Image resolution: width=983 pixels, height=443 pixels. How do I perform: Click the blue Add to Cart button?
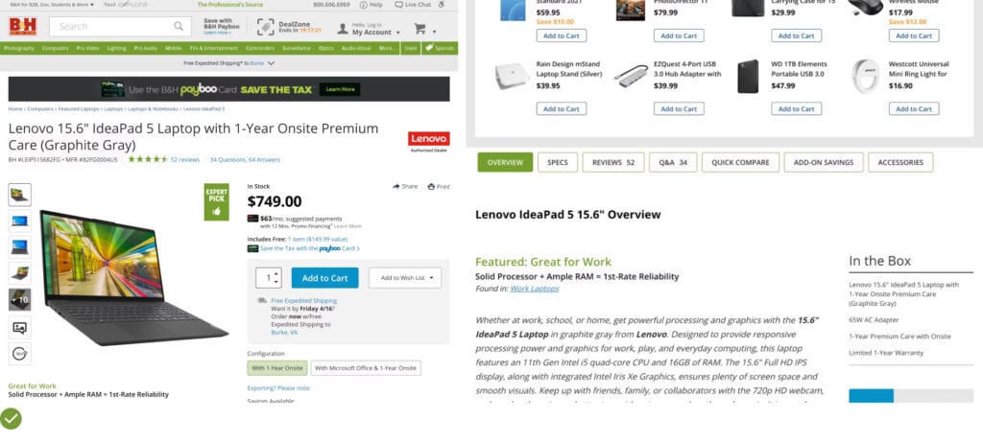tap(324, 277)
